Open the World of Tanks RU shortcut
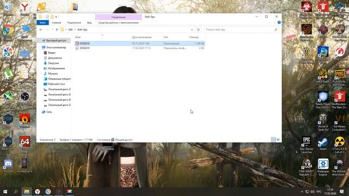This screenshot has width=349, height=196. (x=323, y=122)
